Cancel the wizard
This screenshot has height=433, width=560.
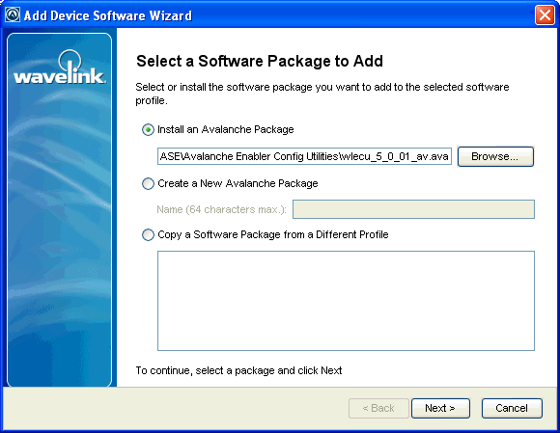512,408
